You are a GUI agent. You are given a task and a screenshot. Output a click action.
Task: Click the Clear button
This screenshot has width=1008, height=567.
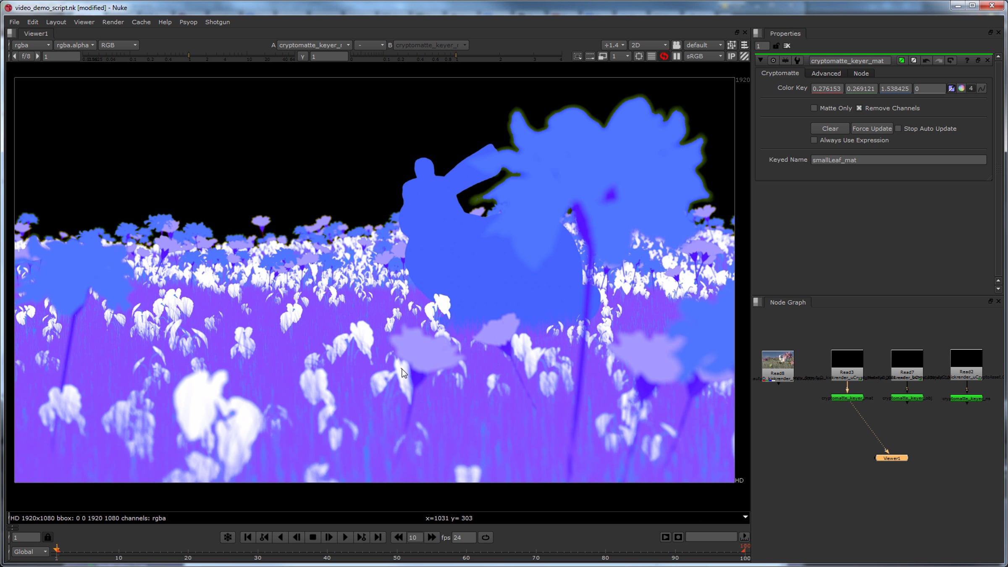[x=830, y=129]
